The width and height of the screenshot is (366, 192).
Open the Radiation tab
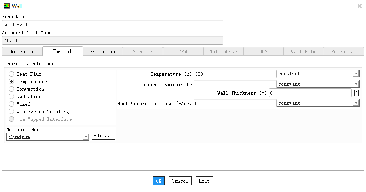102,52
